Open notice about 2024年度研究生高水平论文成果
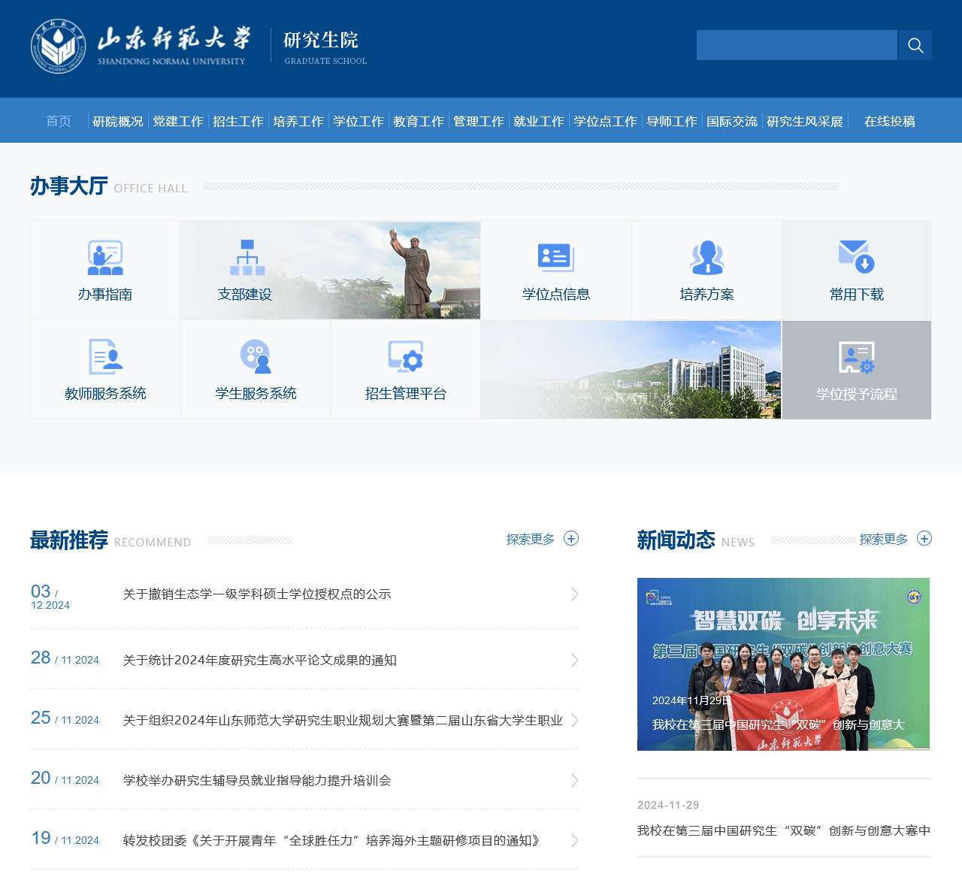The image size is (962, 877). 259,660
